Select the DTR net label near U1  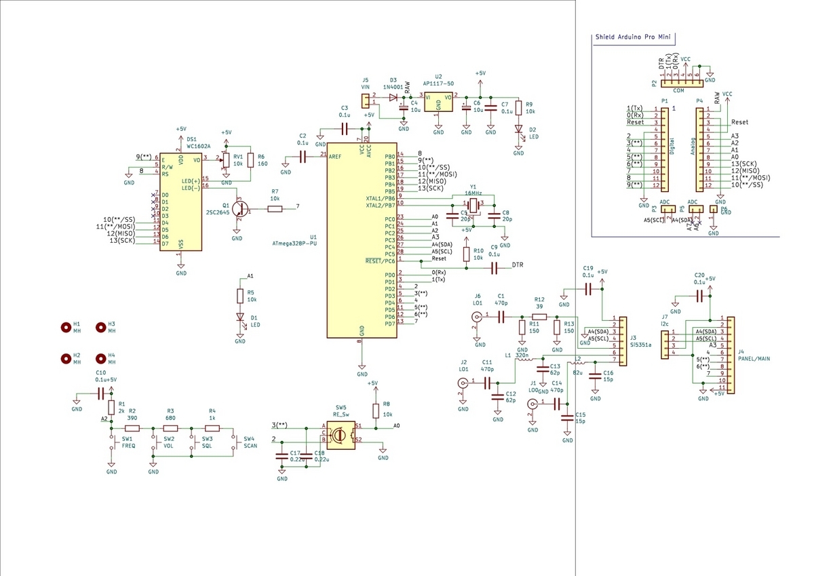click(x=517, y=265)
